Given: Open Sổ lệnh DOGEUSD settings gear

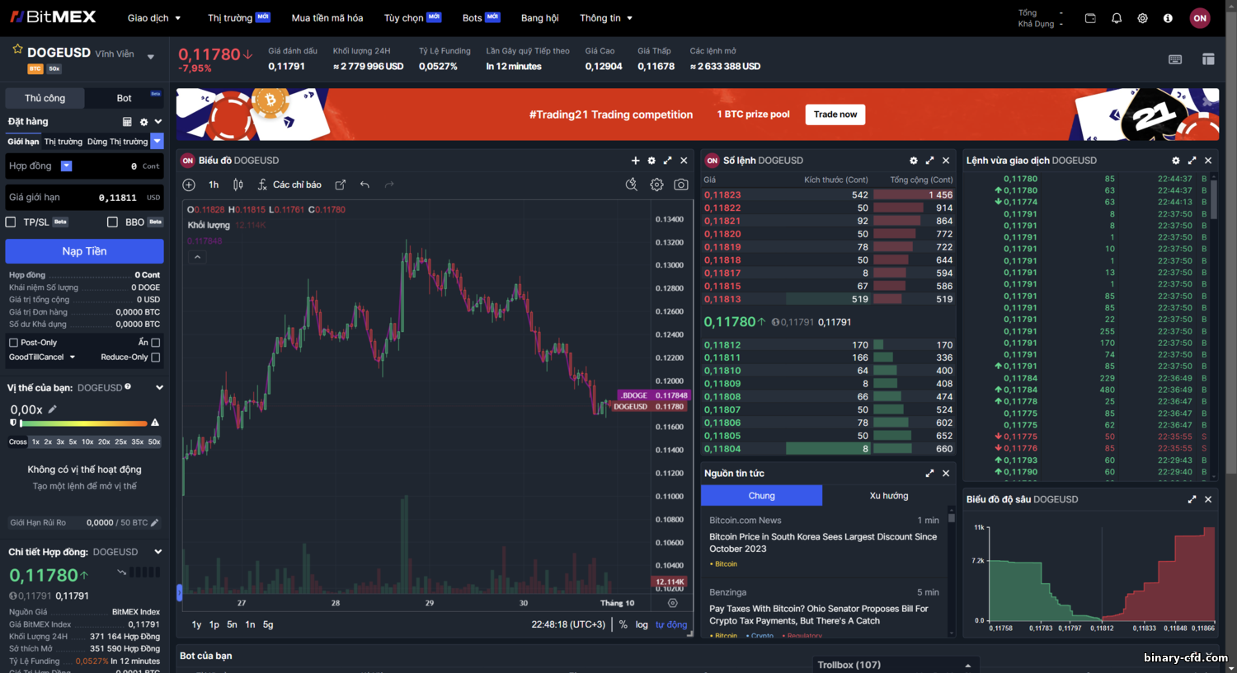Looking at the screenshot, I should point(914,161).
